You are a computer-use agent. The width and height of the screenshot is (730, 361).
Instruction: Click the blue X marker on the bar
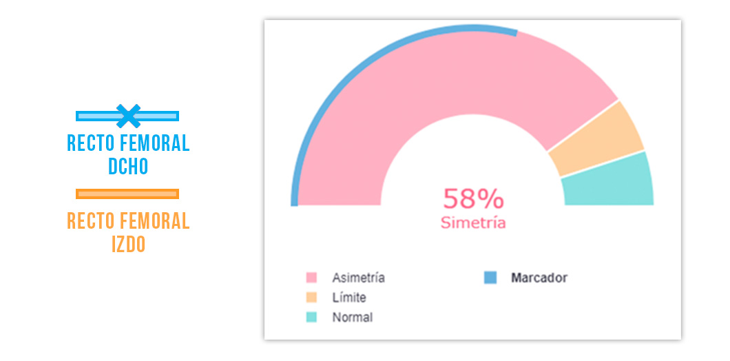(x=128, y=116)
